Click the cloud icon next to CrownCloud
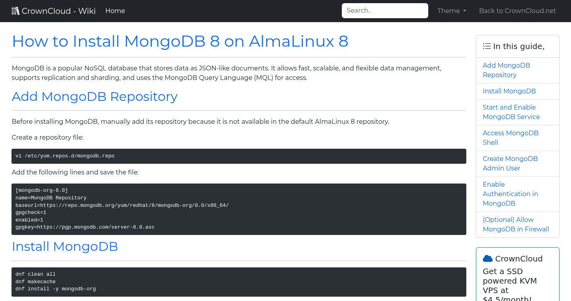This screenshot has width=571, height=301. tap(487, 258)
